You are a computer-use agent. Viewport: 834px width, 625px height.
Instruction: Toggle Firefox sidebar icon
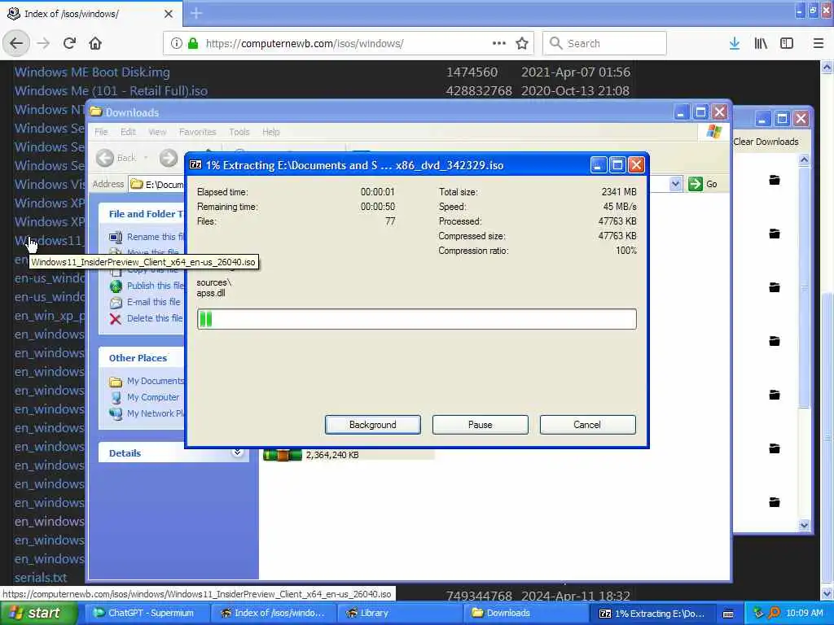pos(787,44)
